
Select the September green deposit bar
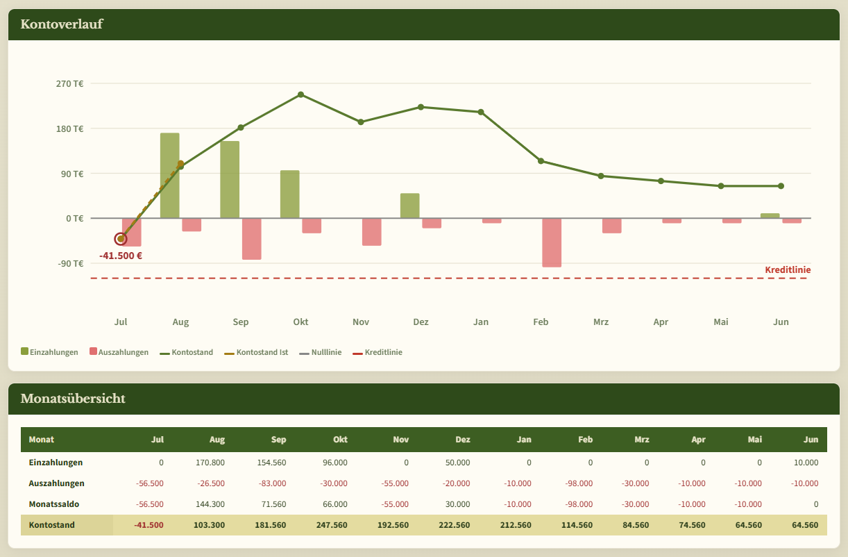[x=230, y=179]
